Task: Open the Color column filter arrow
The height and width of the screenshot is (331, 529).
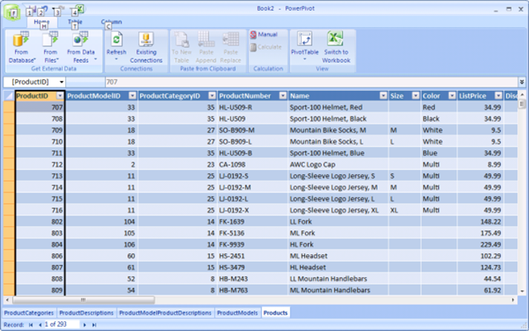Action: [450, 96]
